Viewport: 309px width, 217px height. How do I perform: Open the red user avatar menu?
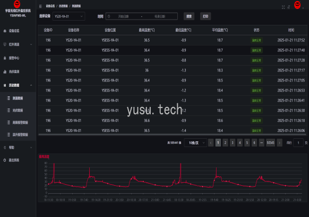click(x=297, y=5)
